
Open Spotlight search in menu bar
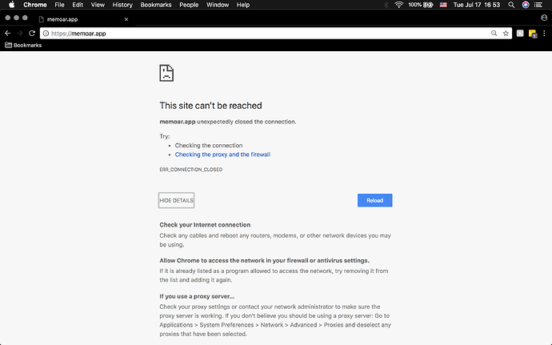tap(511, 5)
